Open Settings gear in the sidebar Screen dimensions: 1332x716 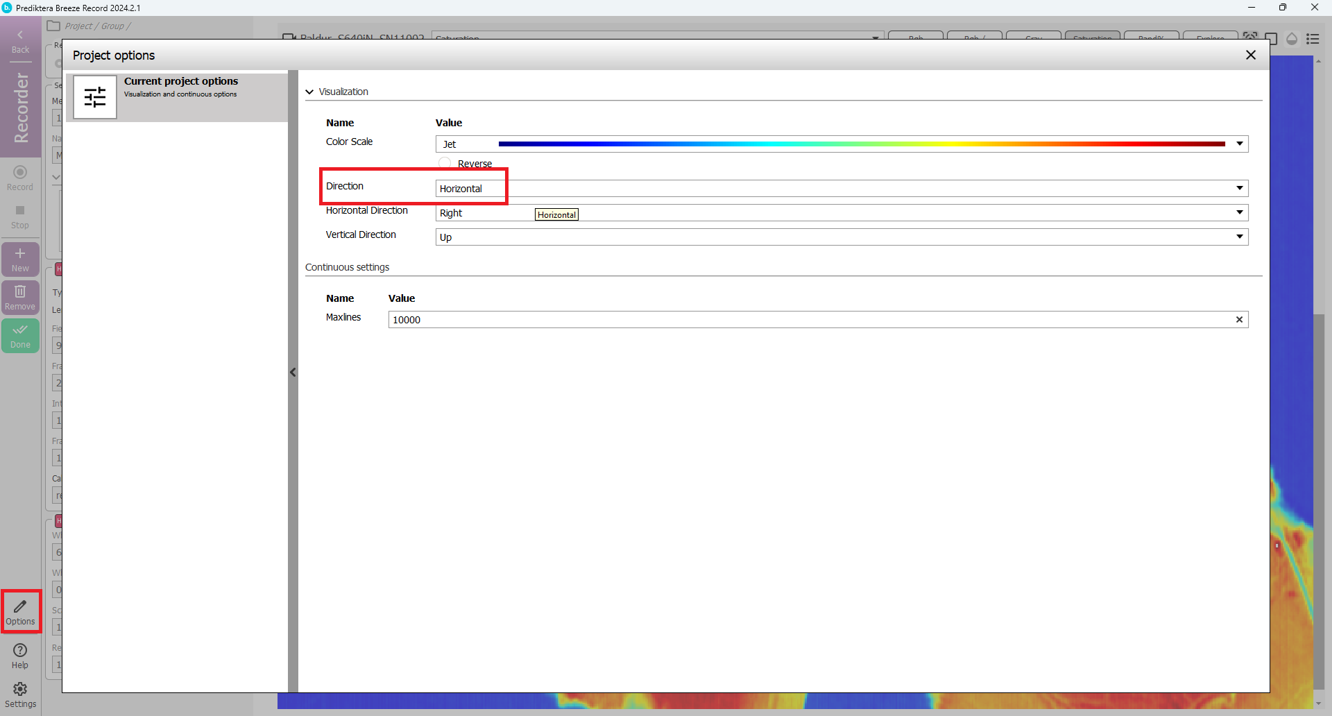[20, 694]
